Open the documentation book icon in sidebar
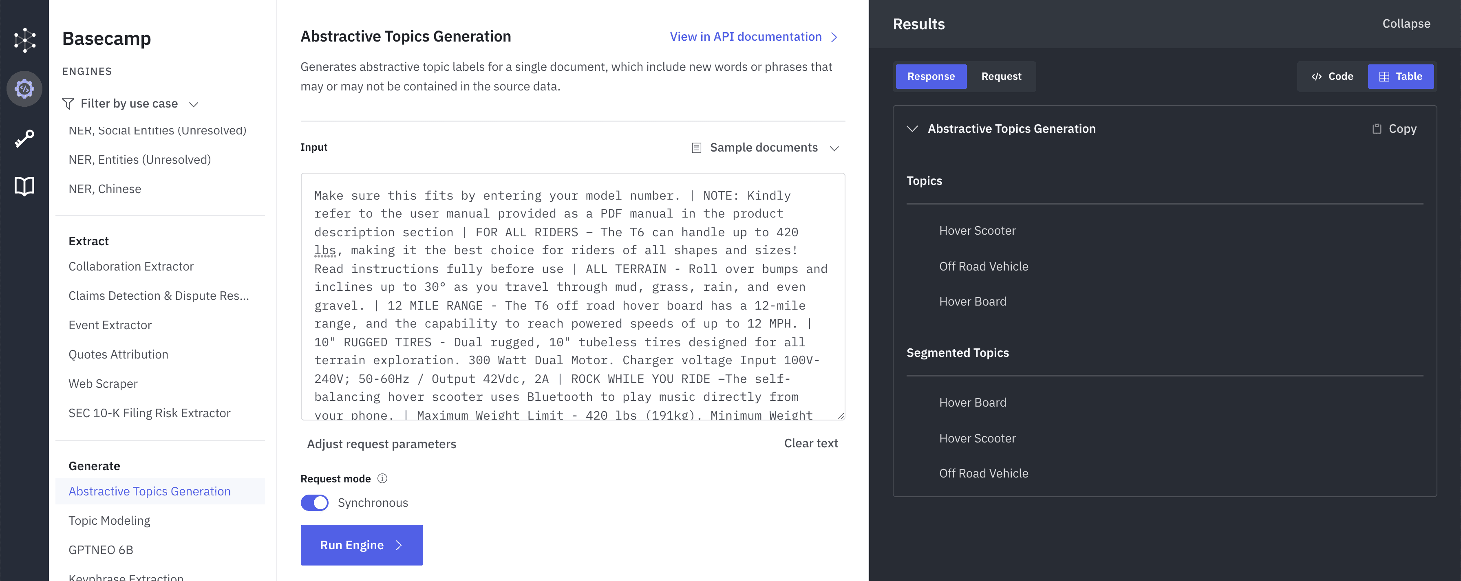Image resolution: width=1461 pixels, height=581 pixels. [24, 186]
